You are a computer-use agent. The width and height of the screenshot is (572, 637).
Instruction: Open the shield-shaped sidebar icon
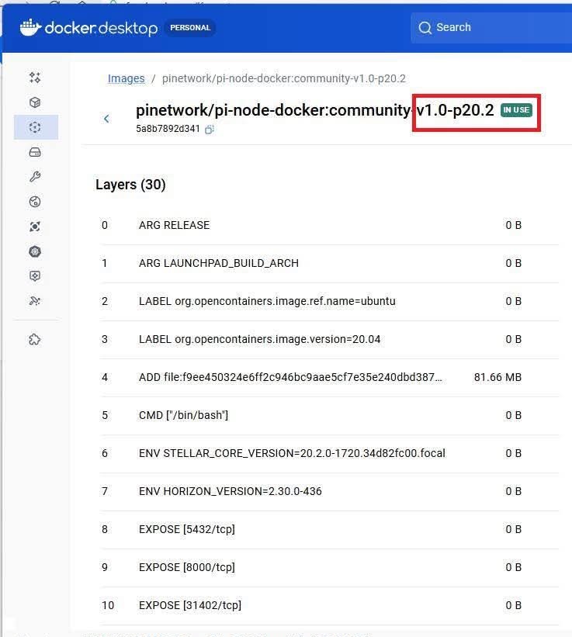(x=35, y=276)
